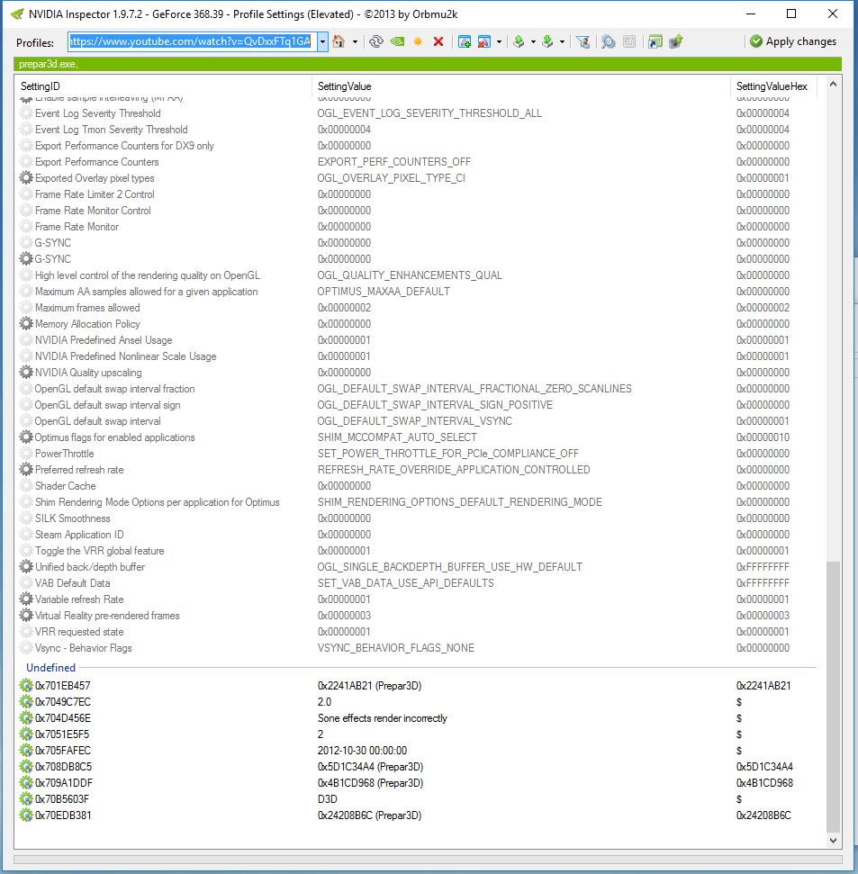Image resolution: width=858 pixels, height=874 pixels.
Task: Click the export profiles icon
Action: [x=519, y=41]
